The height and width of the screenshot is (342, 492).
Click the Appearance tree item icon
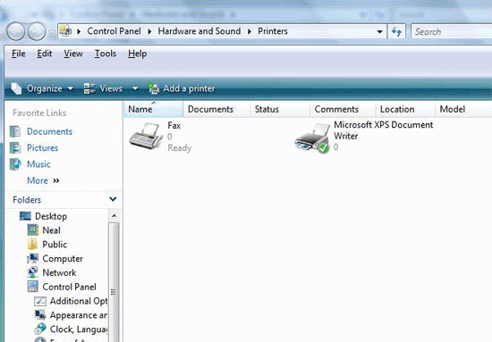point(40,315)
